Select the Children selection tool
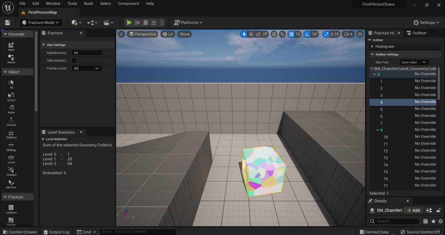Image resolution: width=445 pixels, height=235 pixels. pyautogui.click(x=11, y=134)
